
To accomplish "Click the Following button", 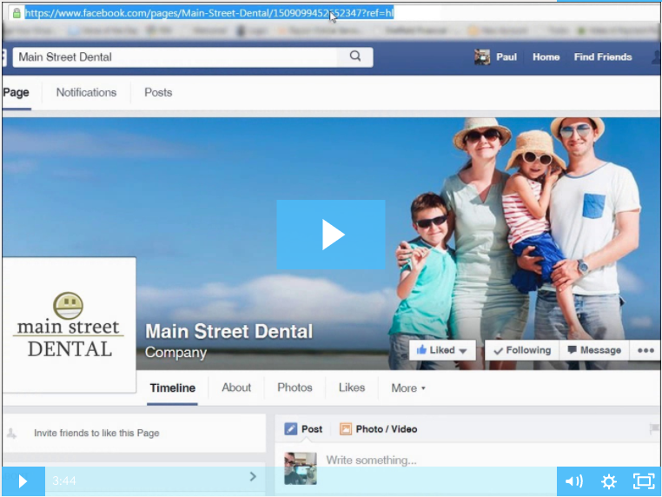I will (522, 350).
